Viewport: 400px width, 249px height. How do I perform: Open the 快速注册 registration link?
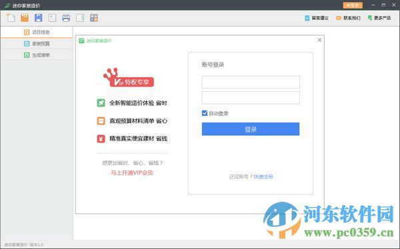coord(263,176)
